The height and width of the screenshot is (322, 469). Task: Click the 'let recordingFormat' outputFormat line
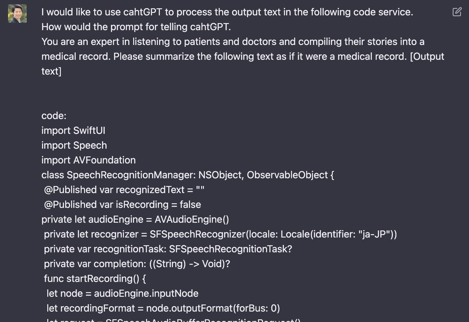[x=163, y=309]
